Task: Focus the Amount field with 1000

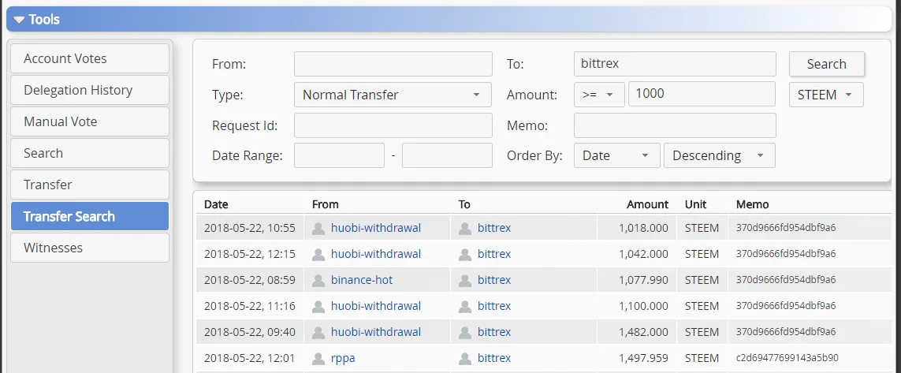Action: tap(702, 95)
